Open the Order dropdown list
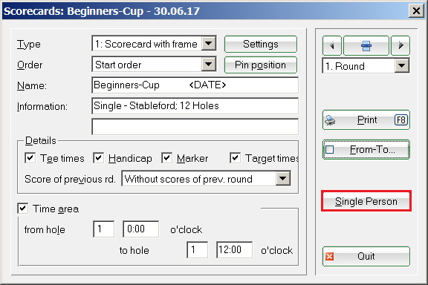 [209, 65]
